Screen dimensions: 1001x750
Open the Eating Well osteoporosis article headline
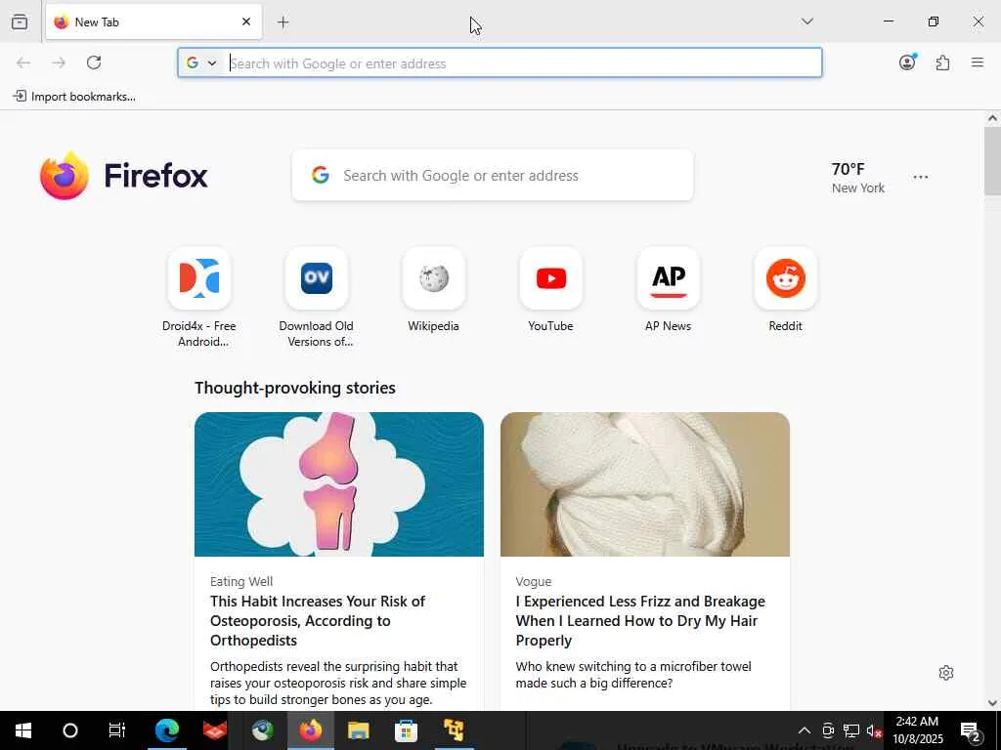[318, 620]
